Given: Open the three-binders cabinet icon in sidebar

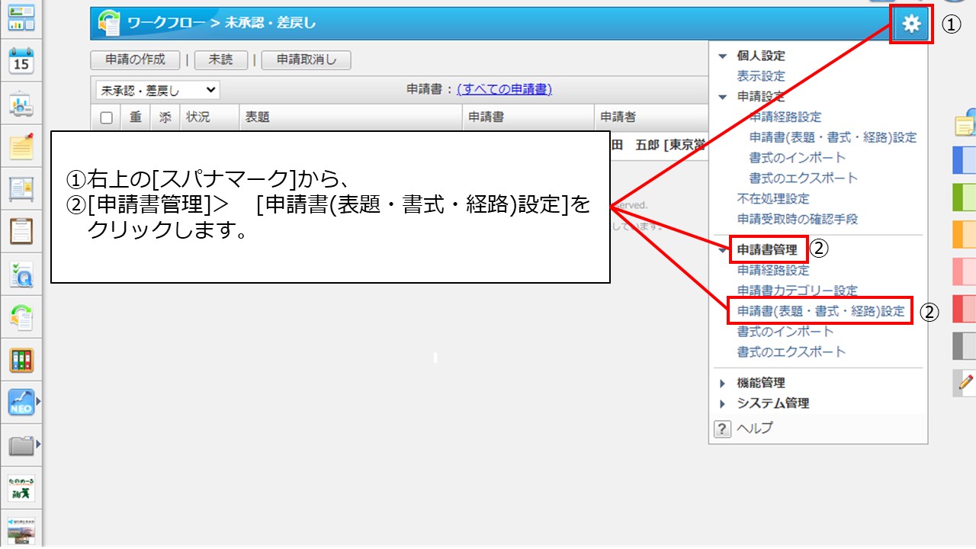Looking at the screenshot, I should point(21,359).
